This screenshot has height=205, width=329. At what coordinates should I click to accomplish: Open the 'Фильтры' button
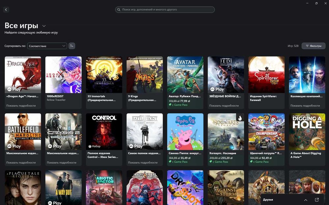click(x=314, y=46)
